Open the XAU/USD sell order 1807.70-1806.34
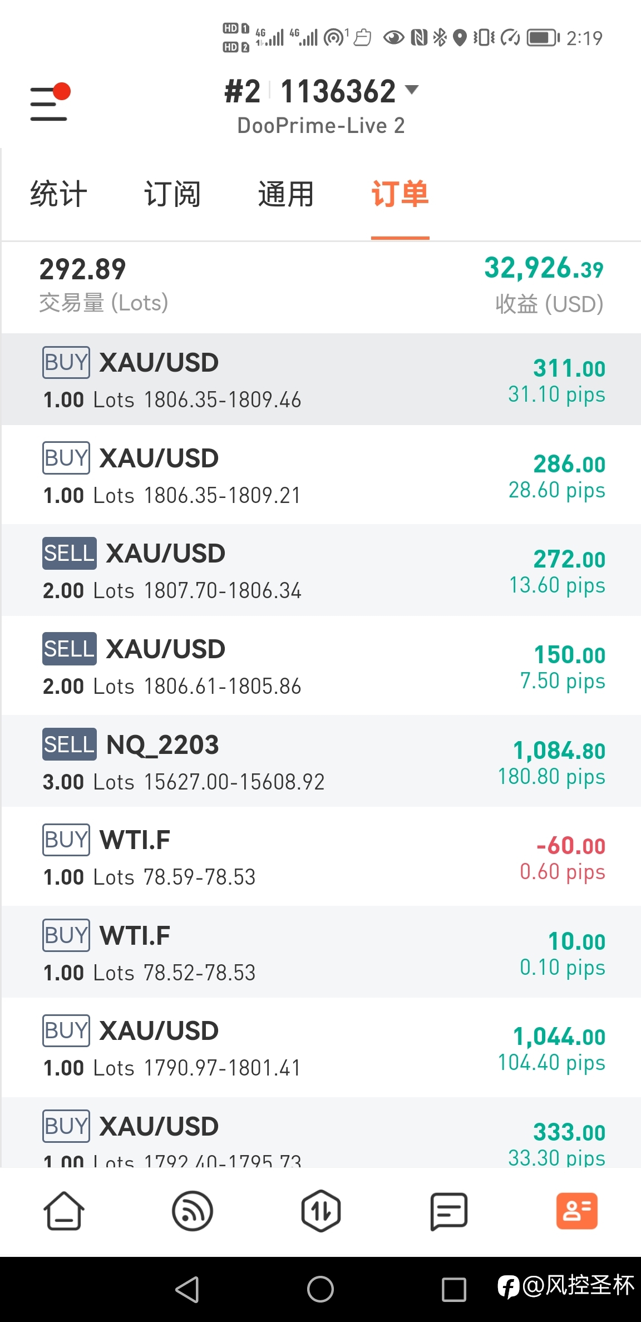The image size is (641, 1322). [320, 570]
